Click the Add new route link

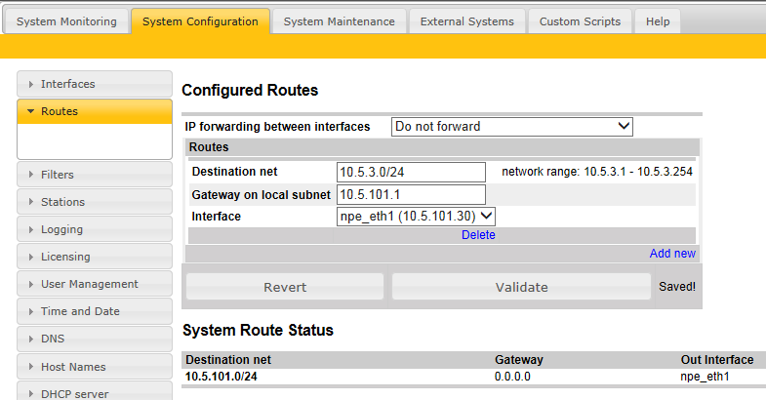[672, 254]
